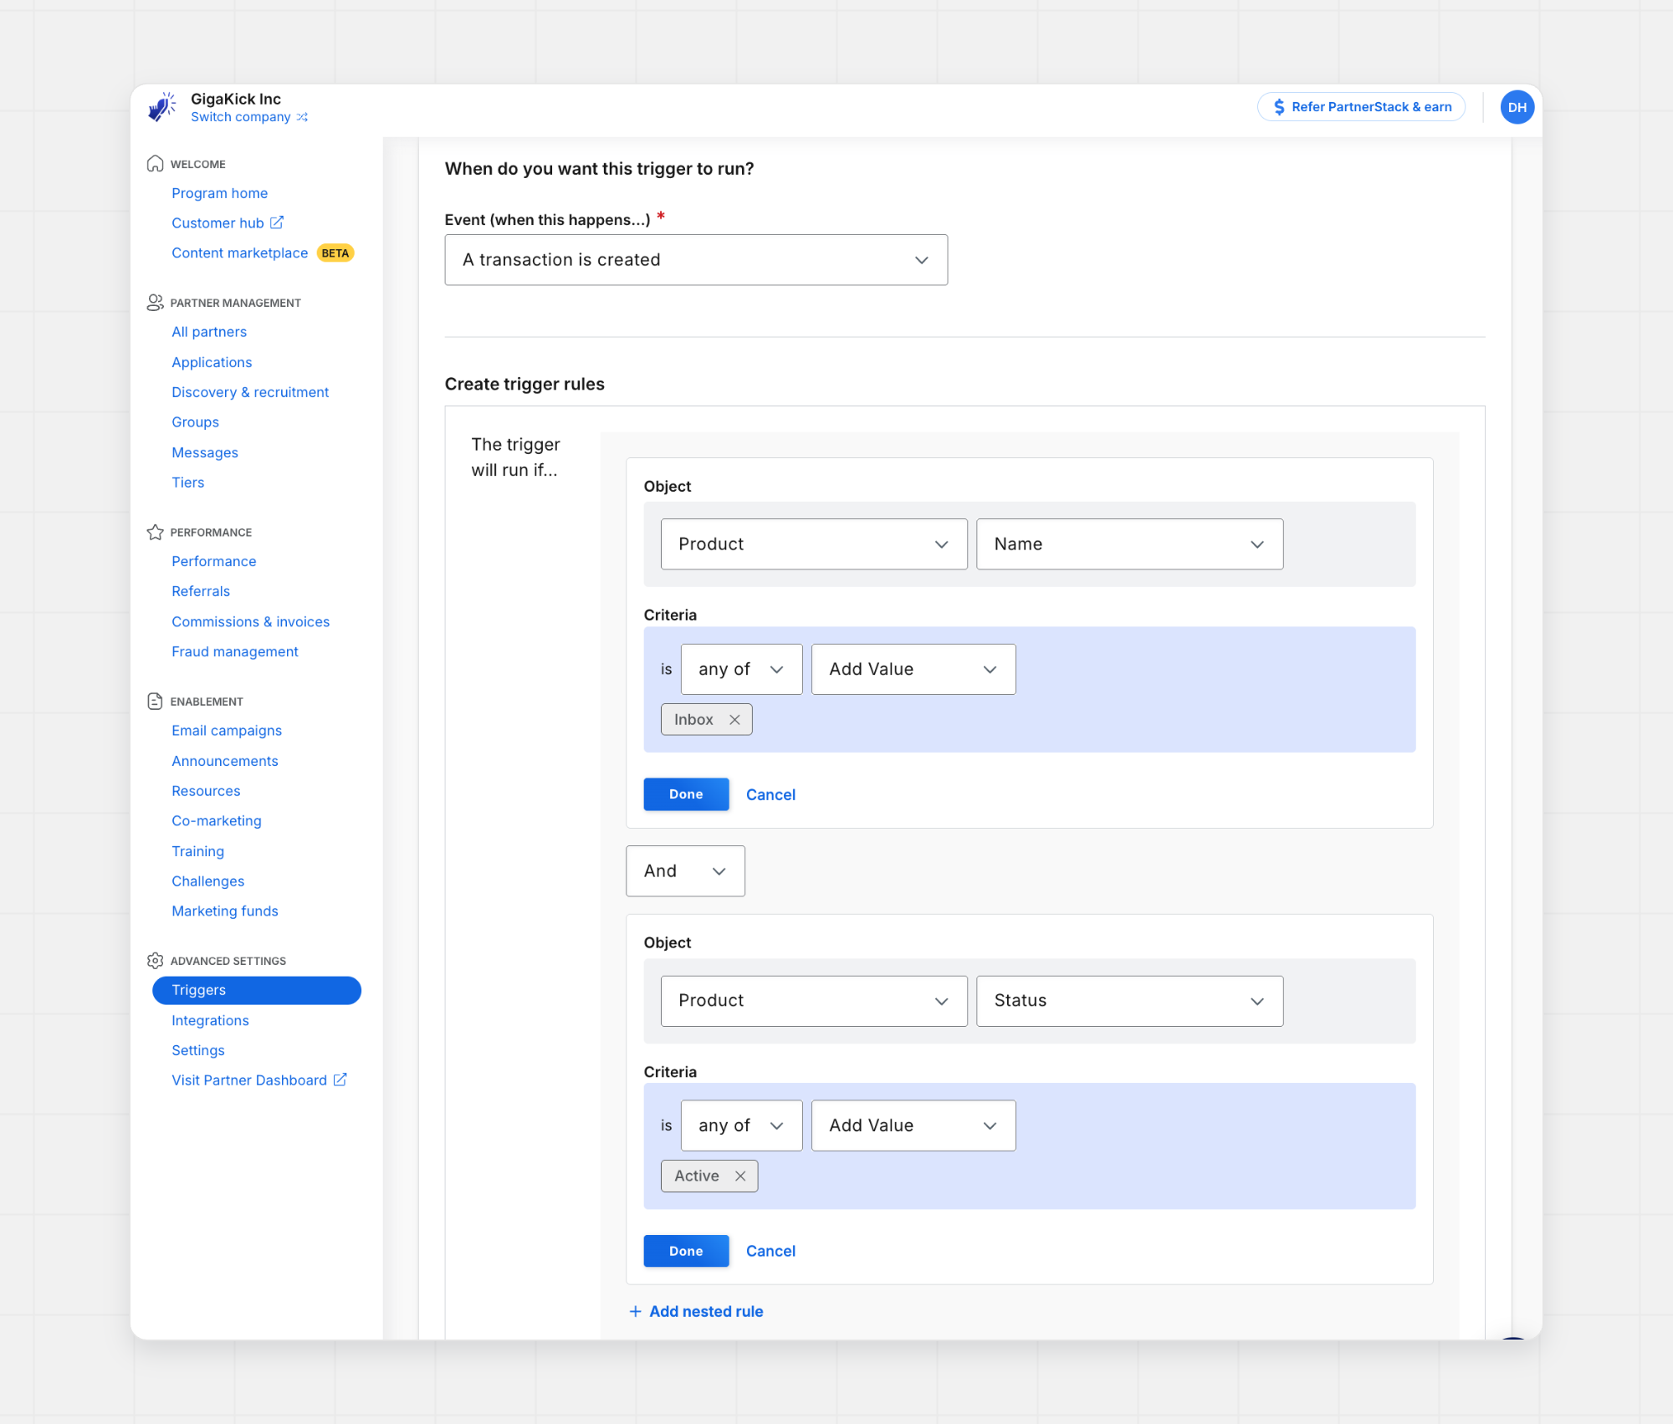Navigate to All partners
The height and width of the screenshot is (1424, 1673).
209,332
